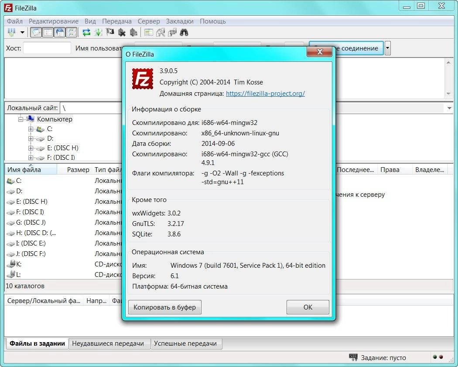Click the Хост input field
Viewport: 458px width, 367px height.
47,48
